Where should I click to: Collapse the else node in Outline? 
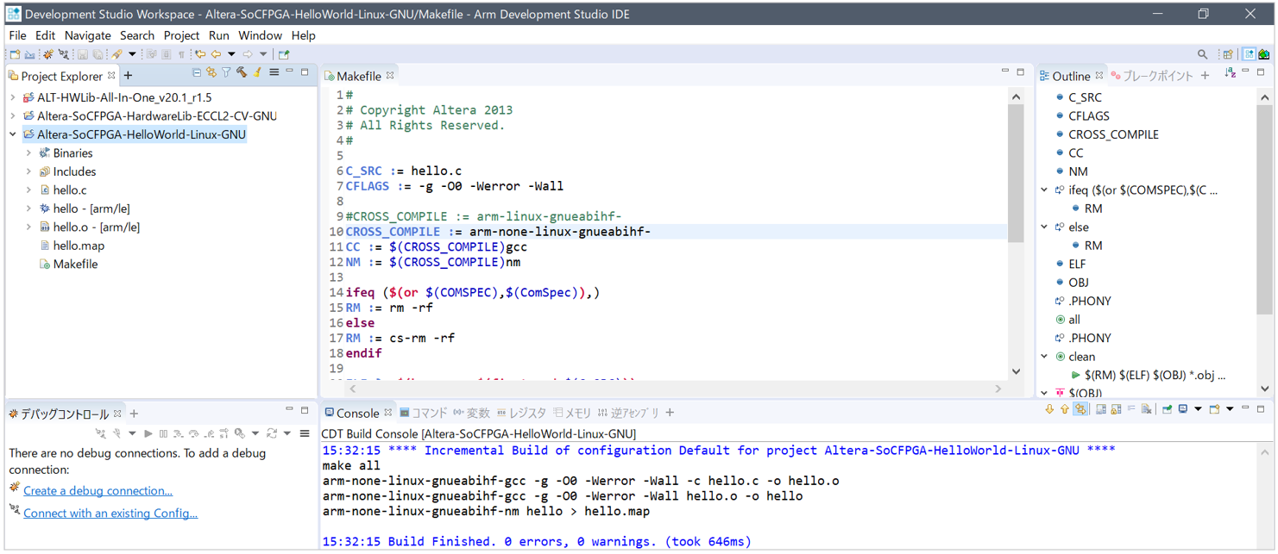(1044, 227)
